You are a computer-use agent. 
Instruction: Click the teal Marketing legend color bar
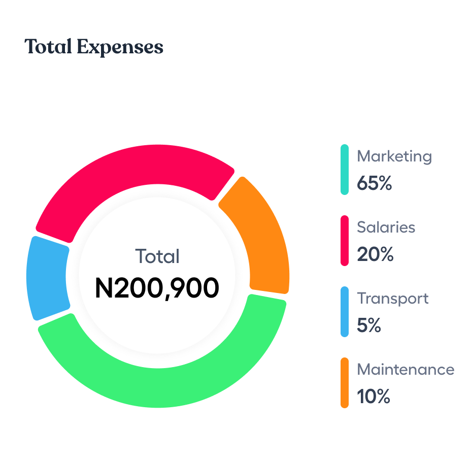345,170
